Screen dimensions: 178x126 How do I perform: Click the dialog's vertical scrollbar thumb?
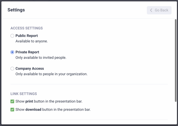pos(175,60)
